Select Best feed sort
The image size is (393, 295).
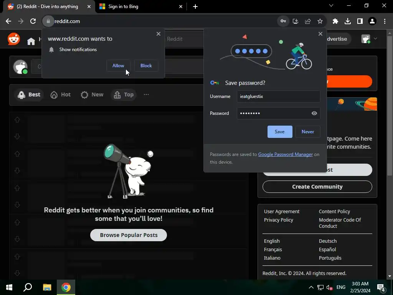[29, 94]
